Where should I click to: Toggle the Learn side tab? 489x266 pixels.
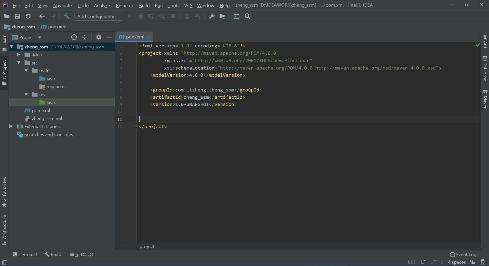coord(4,43)
